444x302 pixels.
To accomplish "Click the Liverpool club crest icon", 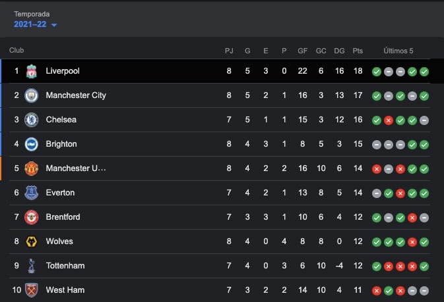I will tap(31, 71).
